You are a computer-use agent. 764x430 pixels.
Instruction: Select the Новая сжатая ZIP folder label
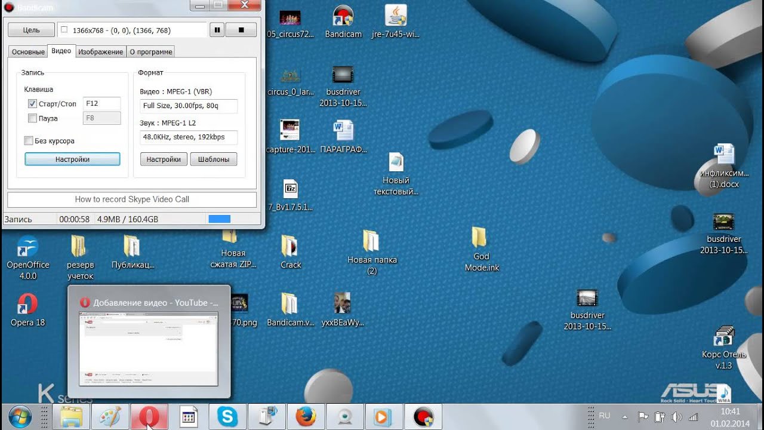(233, 259)
